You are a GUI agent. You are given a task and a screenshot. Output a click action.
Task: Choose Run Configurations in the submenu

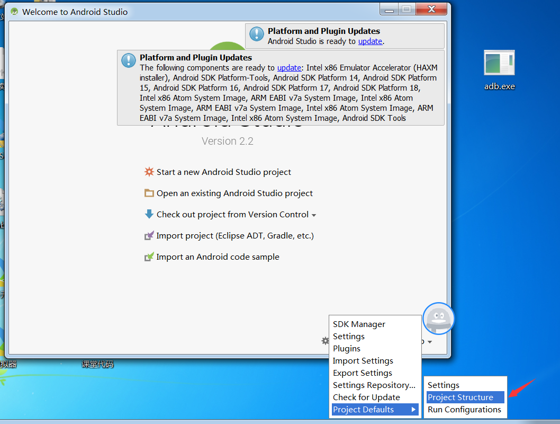[x=465, y=409]
